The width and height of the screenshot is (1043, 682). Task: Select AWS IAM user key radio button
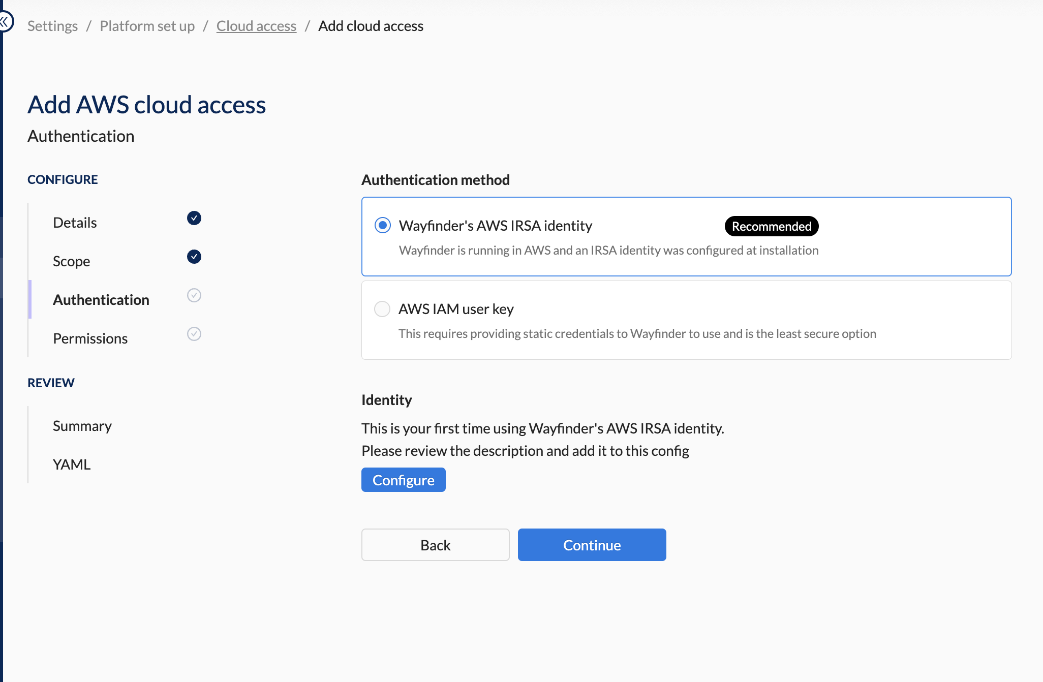click(382, 308)
